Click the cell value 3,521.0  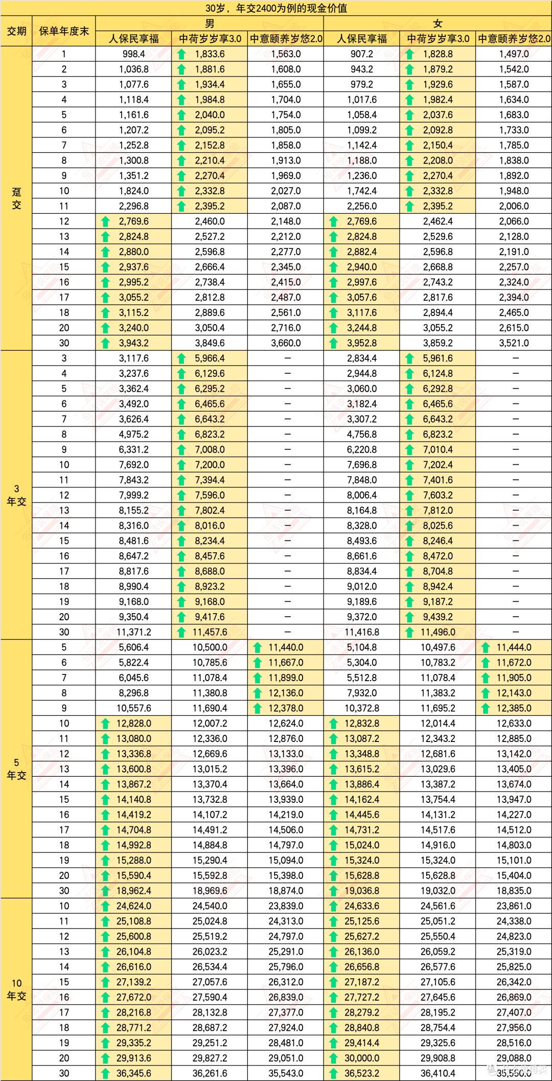tap(514, 344)
